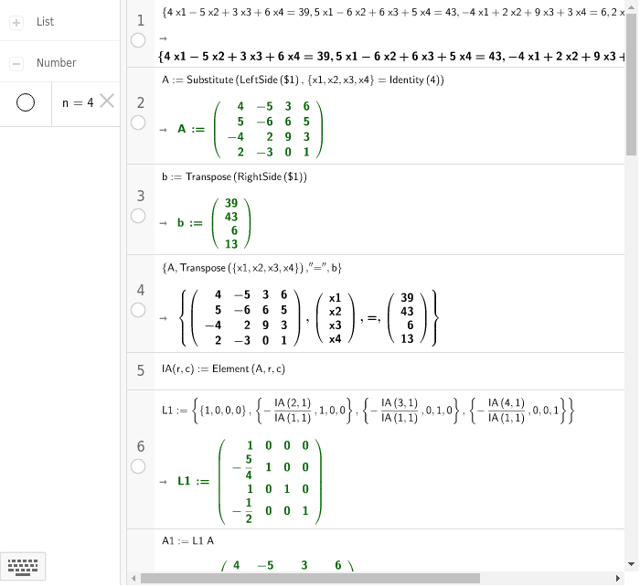
Task: Select the bold equation output of row 1
Action: coord(391,57)
